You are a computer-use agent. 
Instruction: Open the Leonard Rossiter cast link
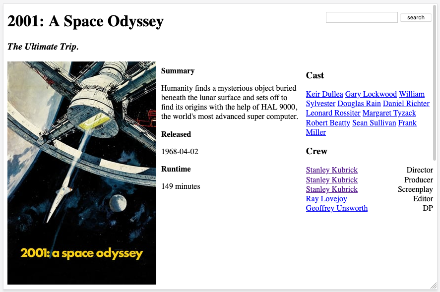[x=333, y=113]
